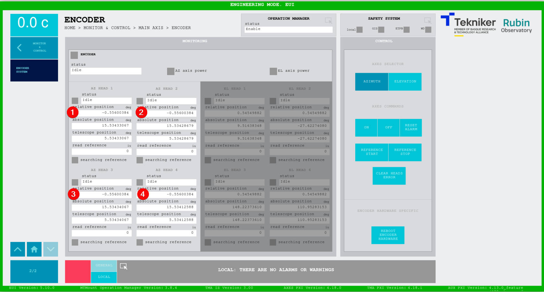Click MTMount Operation Manager Version text

click(x=128, y=288)
